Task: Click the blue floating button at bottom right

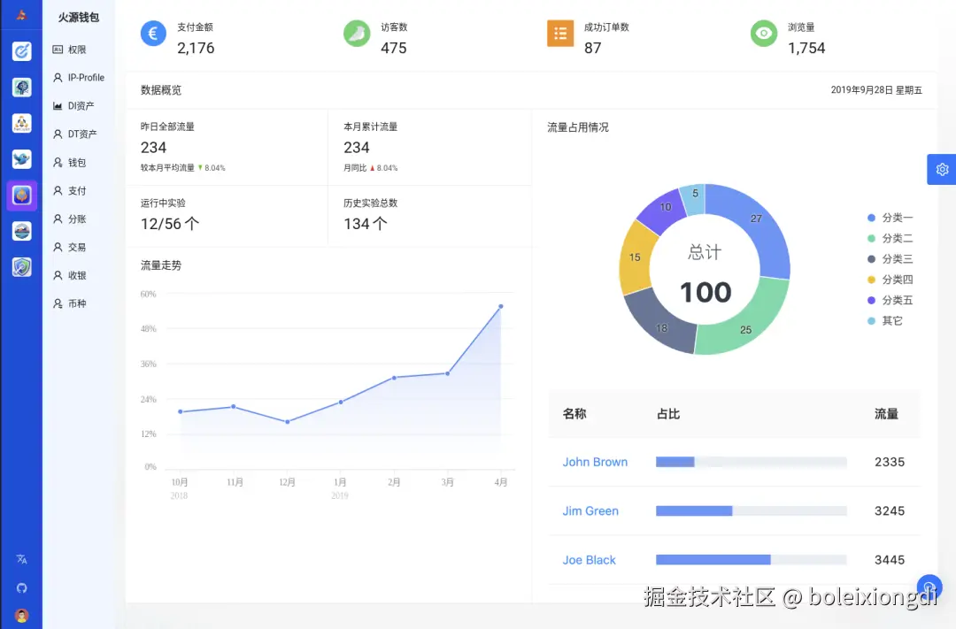Action: [929, 587]
